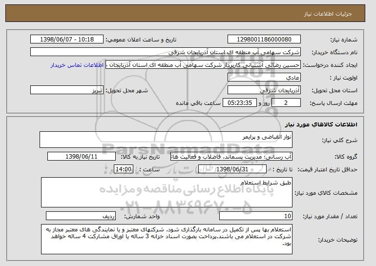Click the label شهر محل تحویل
This screenshot has width=376, height=266.
[127, 90]
